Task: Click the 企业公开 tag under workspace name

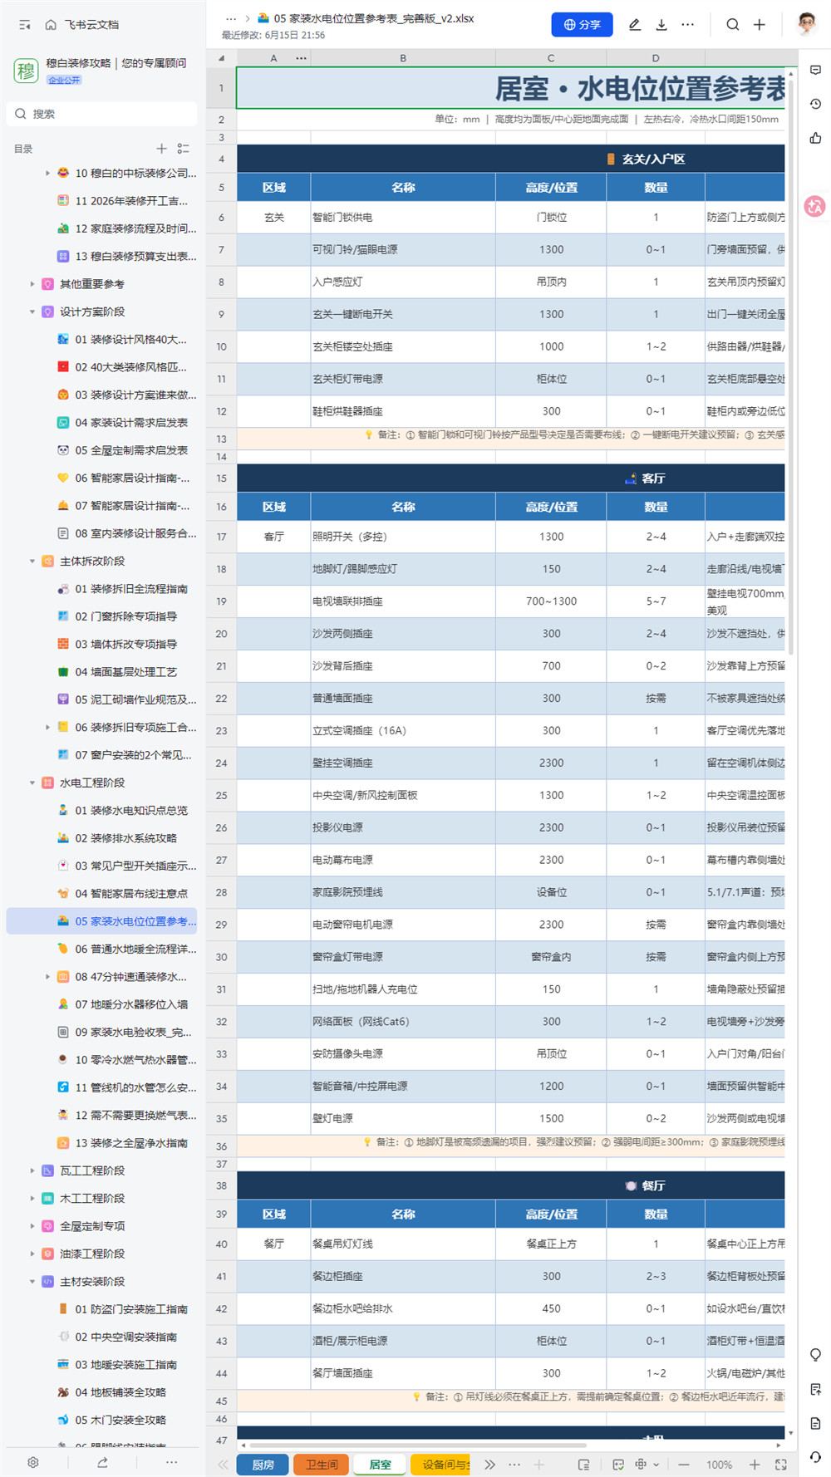Action: click(x=64, y=80)
